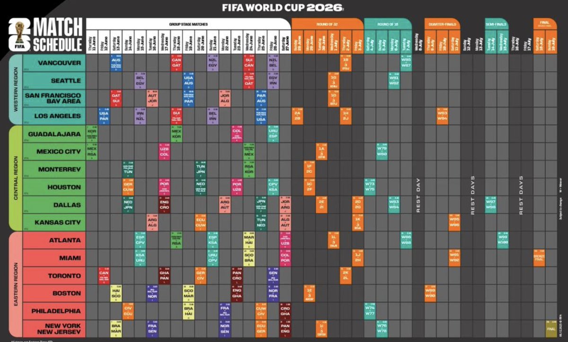568x342 pixels.
Task: Select the GROUP STAGE MATCHES header
Action: [188, 24]
